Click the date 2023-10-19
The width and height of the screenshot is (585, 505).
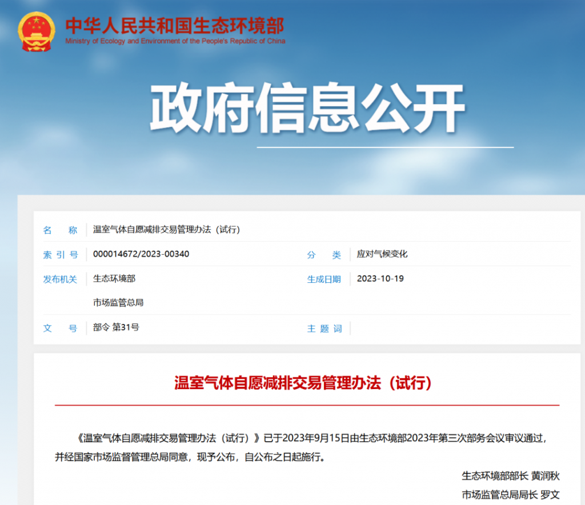pyautogui.click(x=380, y=279)
